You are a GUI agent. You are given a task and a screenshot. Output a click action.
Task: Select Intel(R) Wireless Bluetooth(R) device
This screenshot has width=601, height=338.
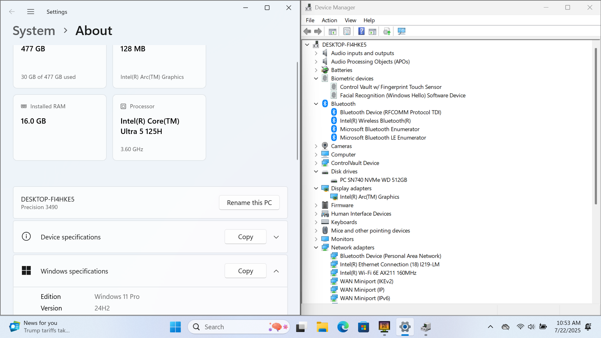click(x=375, y=121)
